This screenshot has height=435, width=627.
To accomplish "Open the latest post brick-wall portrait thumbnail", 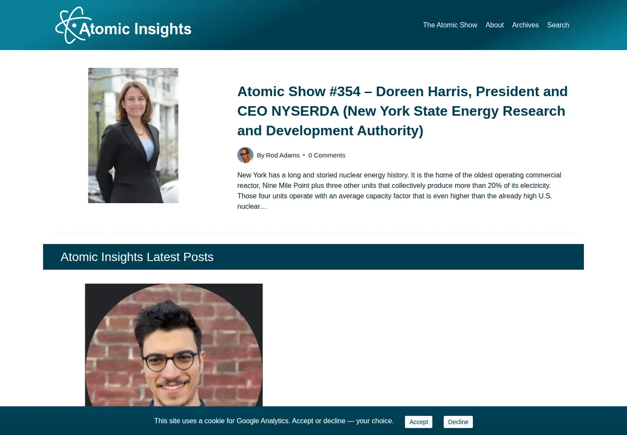I will point(174,345).
